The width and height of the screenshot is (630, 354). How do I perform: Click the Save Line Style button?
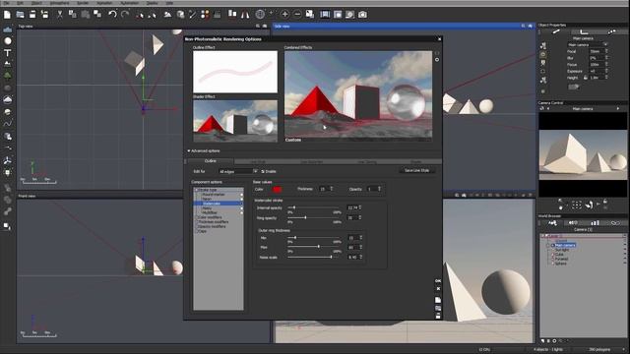click(416, 170)
